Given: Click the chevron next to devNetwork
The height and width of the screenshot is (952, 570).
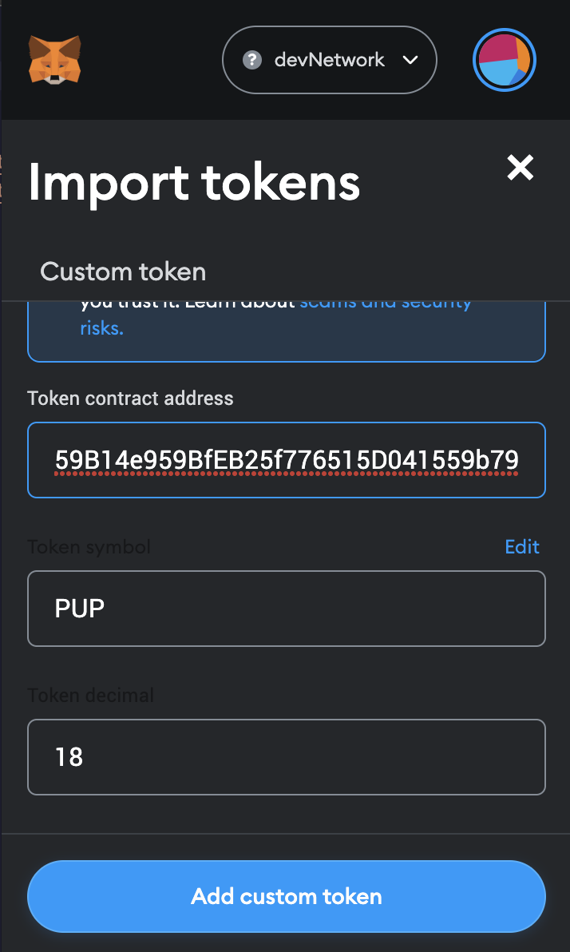Looking at the screenshot, I should tap(412, 59).
